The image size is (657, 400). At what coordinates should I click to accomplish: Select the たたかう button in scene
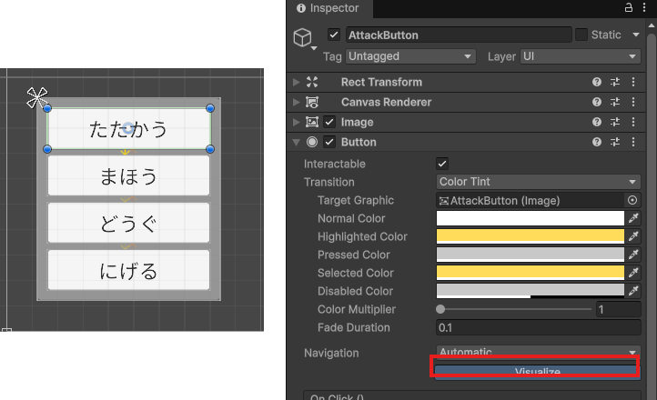pos(128,129)
